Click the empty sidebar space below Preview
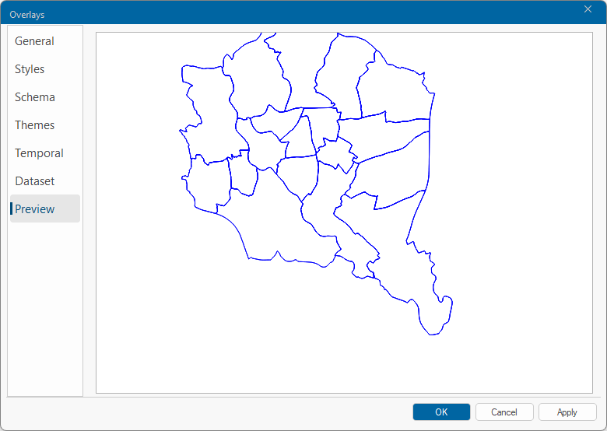 pos(45,311)
